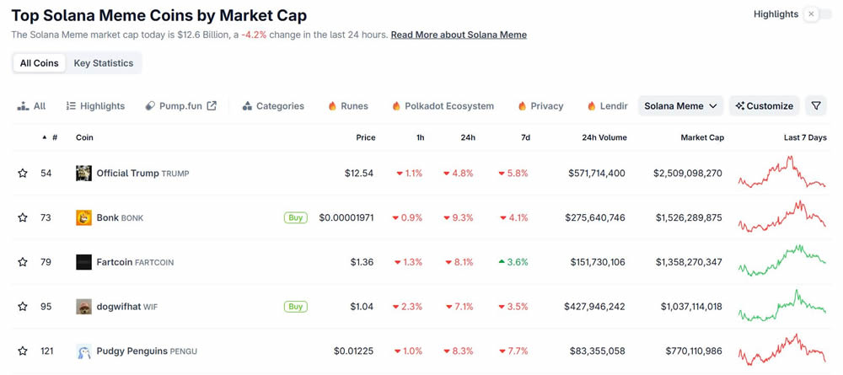Sort by Market Cap column header
This screenshot has height=375, width=843.
[701, 137]
